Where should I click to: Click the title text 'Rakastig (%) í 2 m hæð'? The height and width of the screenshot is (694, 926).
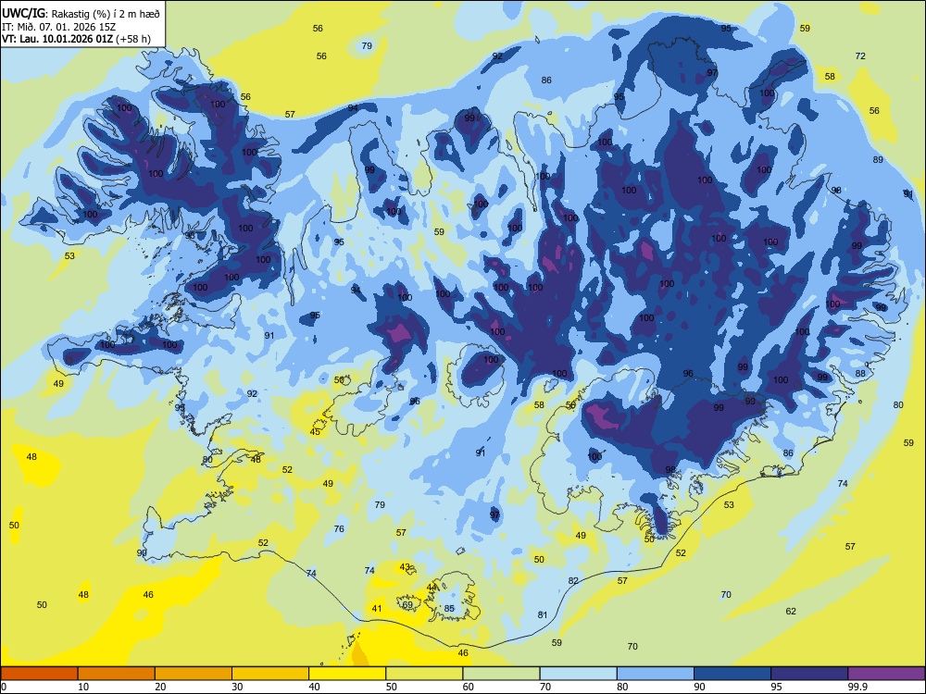(106, 13)
